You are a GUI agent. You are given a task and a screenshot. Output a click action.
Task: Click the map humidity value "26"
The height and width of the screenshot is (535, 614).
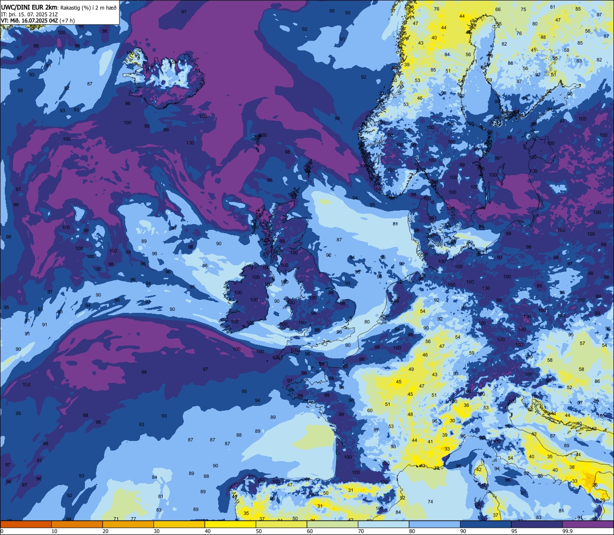[x=595, y=485]
